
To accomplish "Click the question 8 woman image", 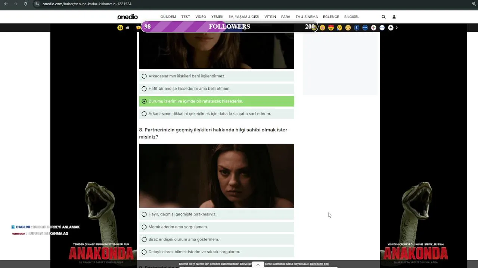I will (x=217, y=176).
